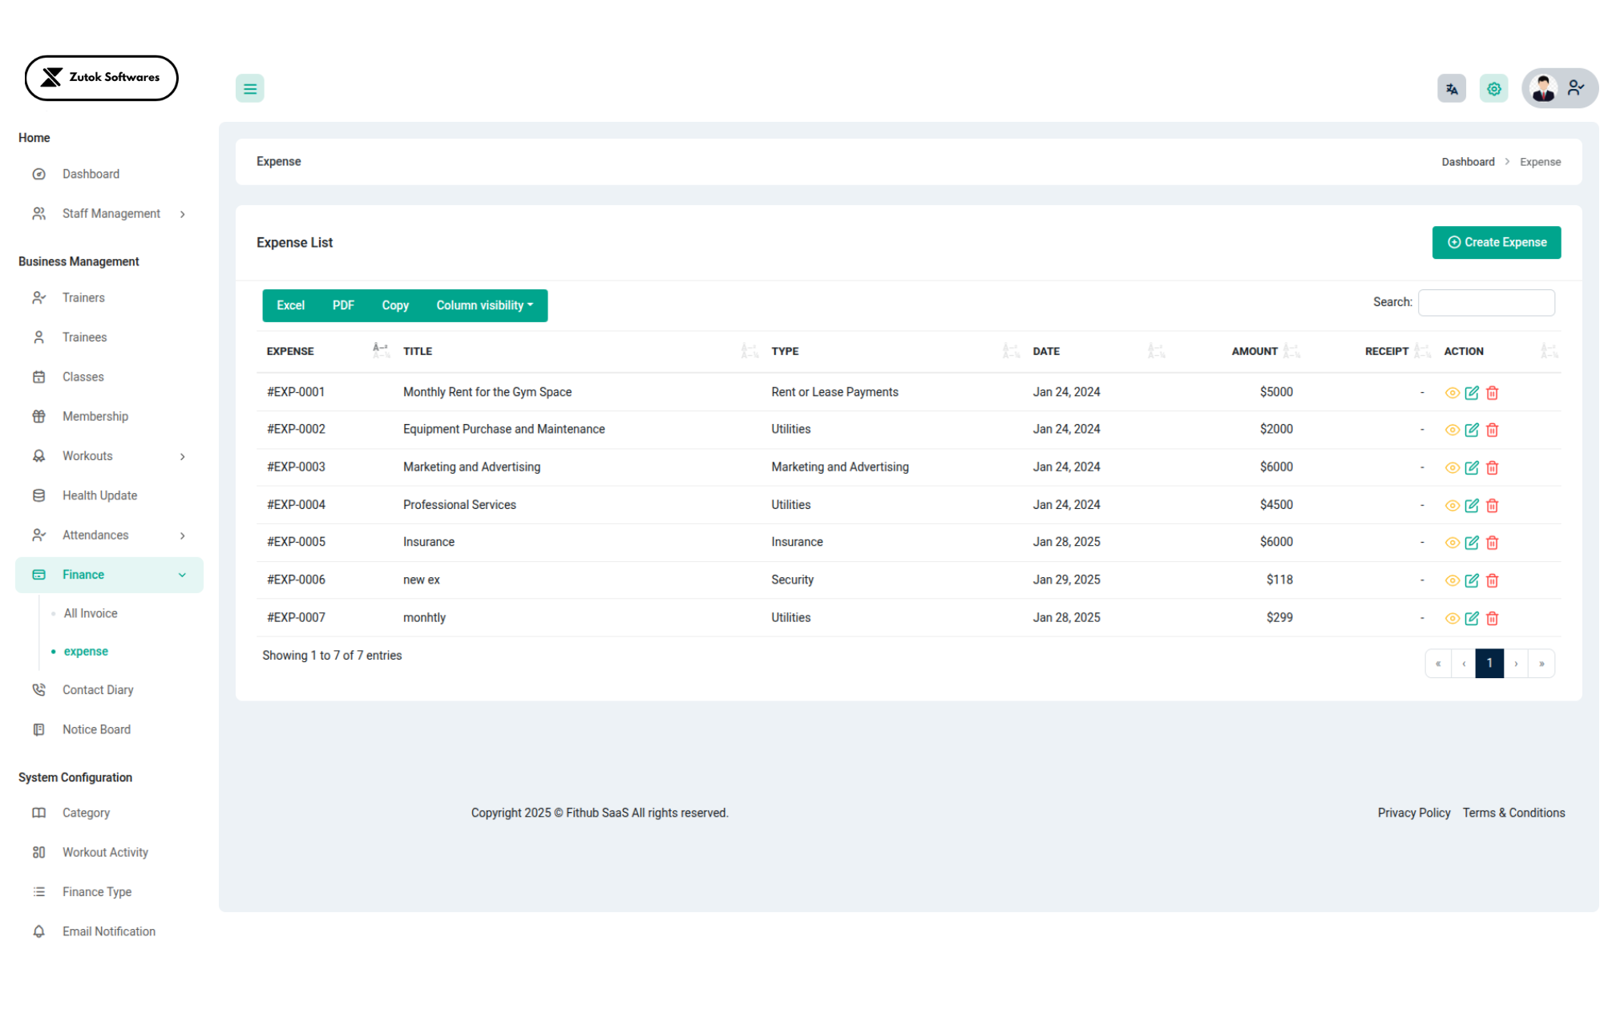Edit the Insurance expense #EXP-0005
This screenshot has width=1616, height=1018.
pos(1472,543)
